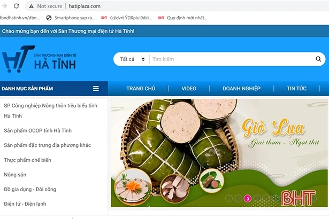This screenshot has width=329, height=219.
Task: Click the leaf-wrapped giò circular thumbnail
Action: 212,181
